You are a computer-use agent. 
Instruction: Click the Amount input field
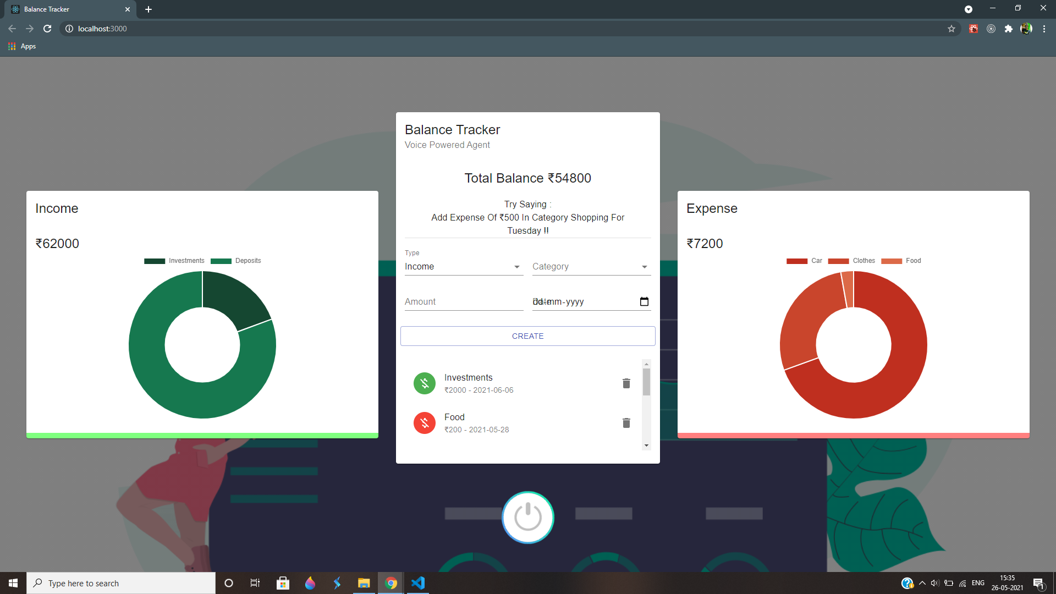464,302
